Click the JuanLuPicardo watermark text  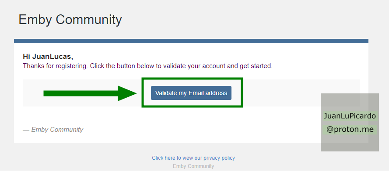coord(350,117)
